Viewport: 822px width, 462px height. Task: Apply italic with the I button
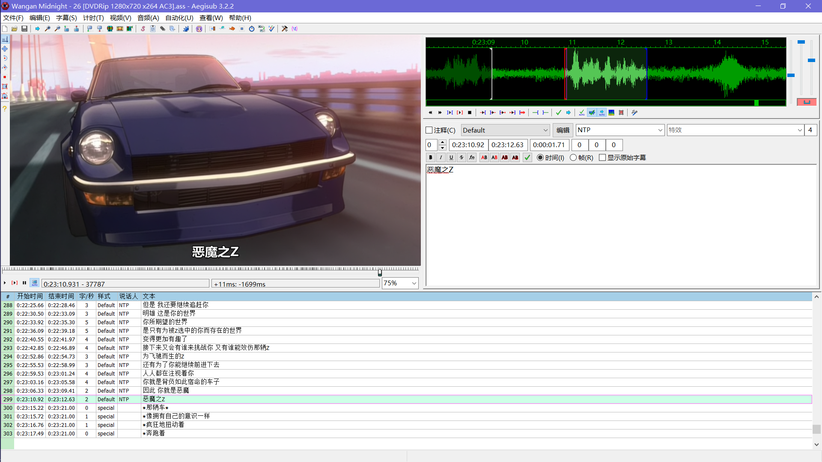click(x=441, y=157)
